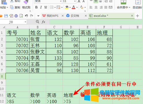Click cell with name 张静文
Viewport: 143px width, 104px height.
pos(37,51)
